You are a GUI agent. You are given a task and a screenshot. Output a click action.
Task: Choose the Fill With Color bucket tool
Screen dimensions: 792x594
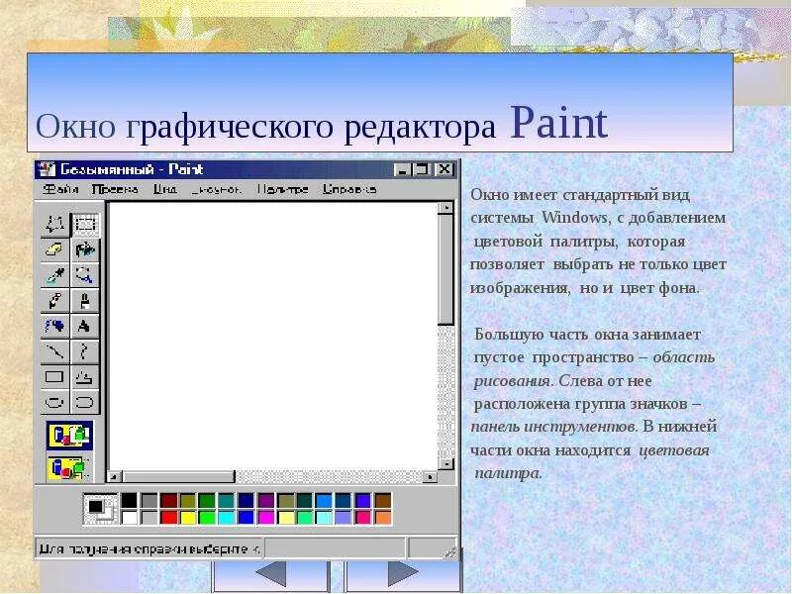tap(85, 250)
